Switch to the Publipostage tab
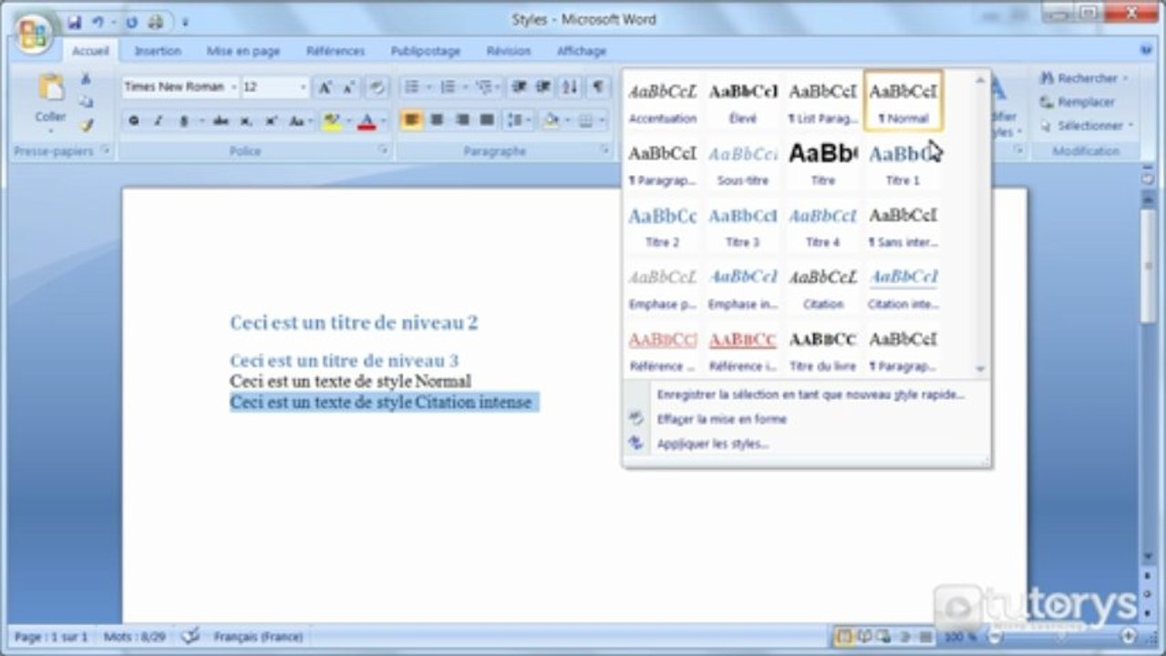This screenshot has height=656, width=1166. pyautogui.click(x=424, y=52)
